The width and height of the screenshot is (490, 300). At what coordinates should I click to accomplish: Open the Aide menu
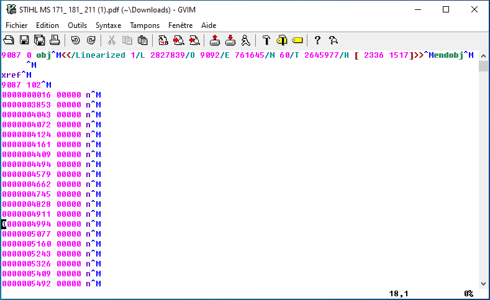[x=209, y=25]
